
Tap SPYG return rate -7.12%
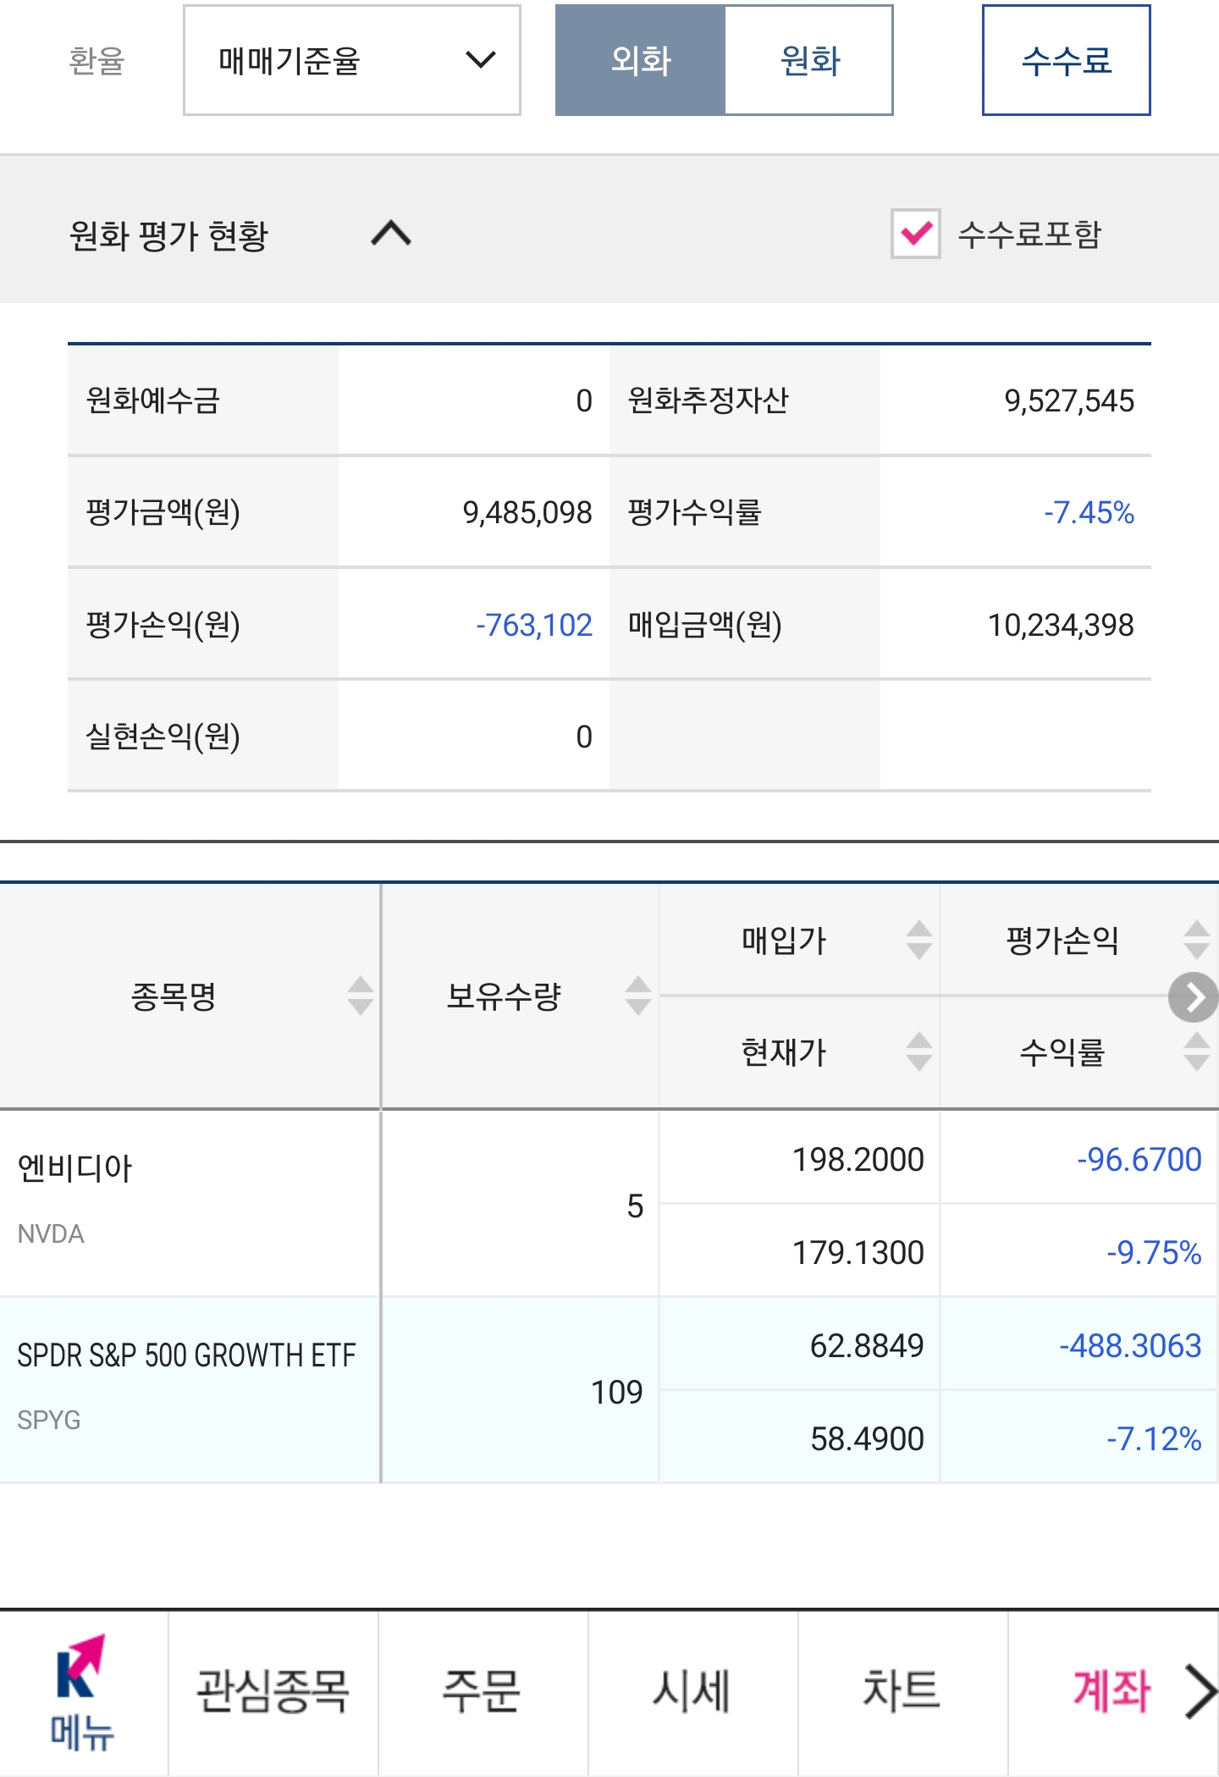(1154, 1438)
